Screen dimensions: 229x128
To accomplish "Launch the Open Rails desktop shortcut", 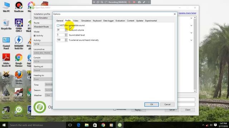I will point(19,111).
